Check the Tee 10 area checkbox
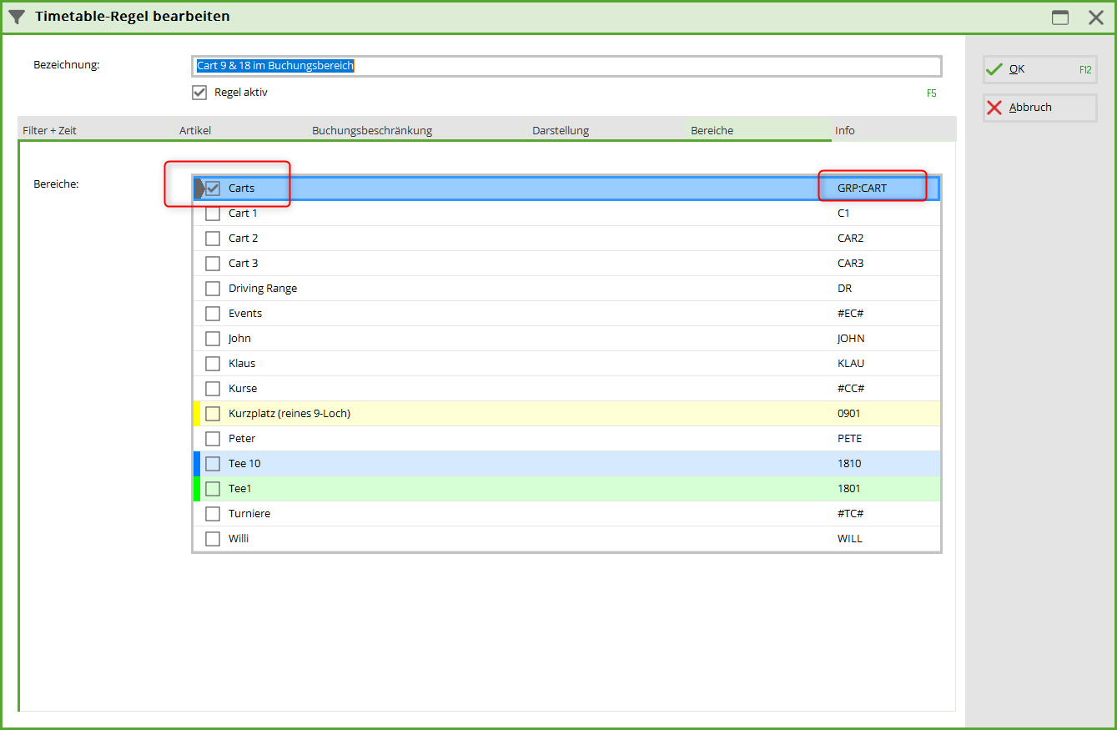Screen dimensions: 1117x730 (213, 464)
